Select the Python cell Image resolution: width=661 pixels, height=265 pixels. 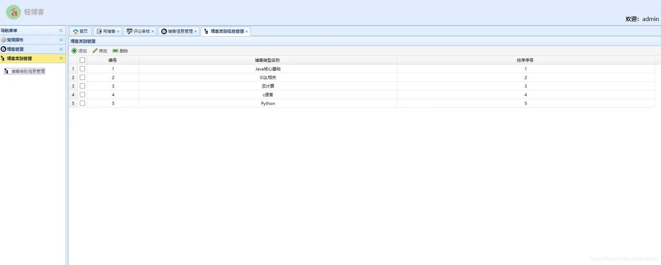pos(268,103)
